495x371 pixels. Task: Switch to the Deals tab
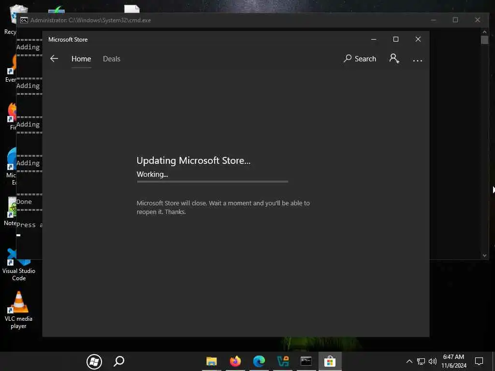click(x=112, y=58)
